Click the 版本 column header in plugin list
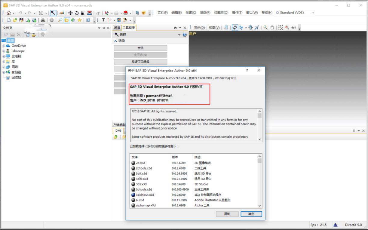Viewport: 368px width, 230px height. (x=182, y=157)
